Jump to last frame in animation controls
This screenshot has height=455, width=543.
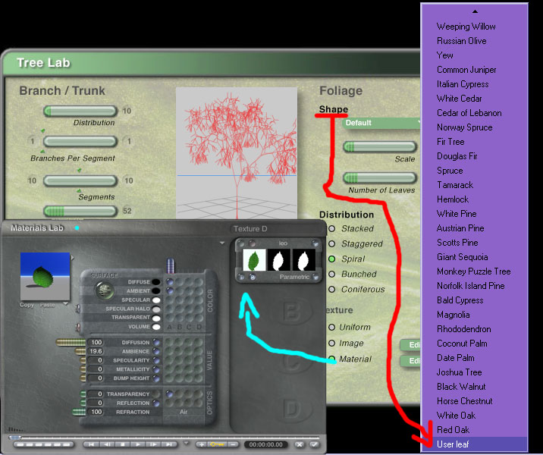point(168,444)
